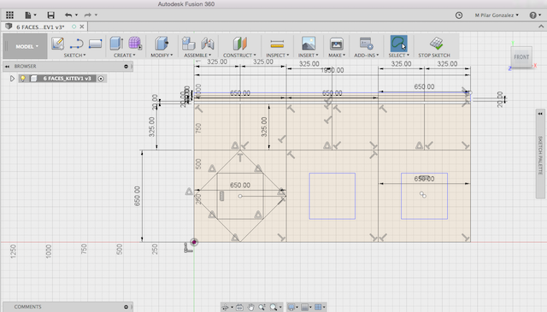The width and height of the screenshot is (547, 312).
Task: Open the INSERT dropdown menu
Action: coord(308,56)
